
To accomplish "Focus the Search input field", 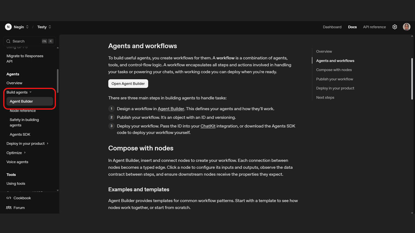I will tap(28, 41).
